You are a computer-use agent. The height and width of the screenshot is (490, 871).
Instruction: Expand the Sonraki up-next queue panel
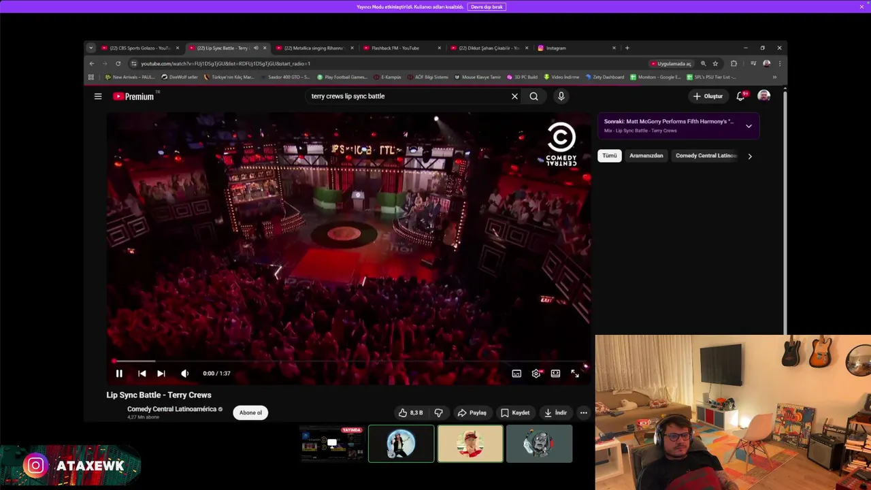[x=749, y=126]
